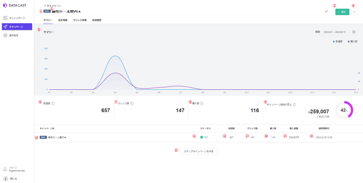The image size is (363, 183).
Task: Click the MAIL badge in table row
Action: pos(43,137)
